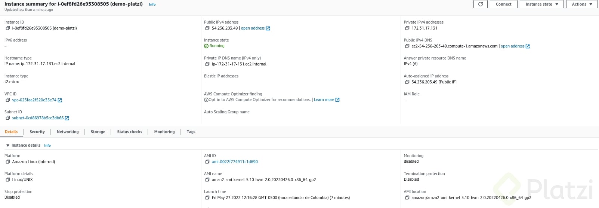Viewport: 599px width, 208px height.
Task: Open the Instance state dropdown
Action: 541,4
